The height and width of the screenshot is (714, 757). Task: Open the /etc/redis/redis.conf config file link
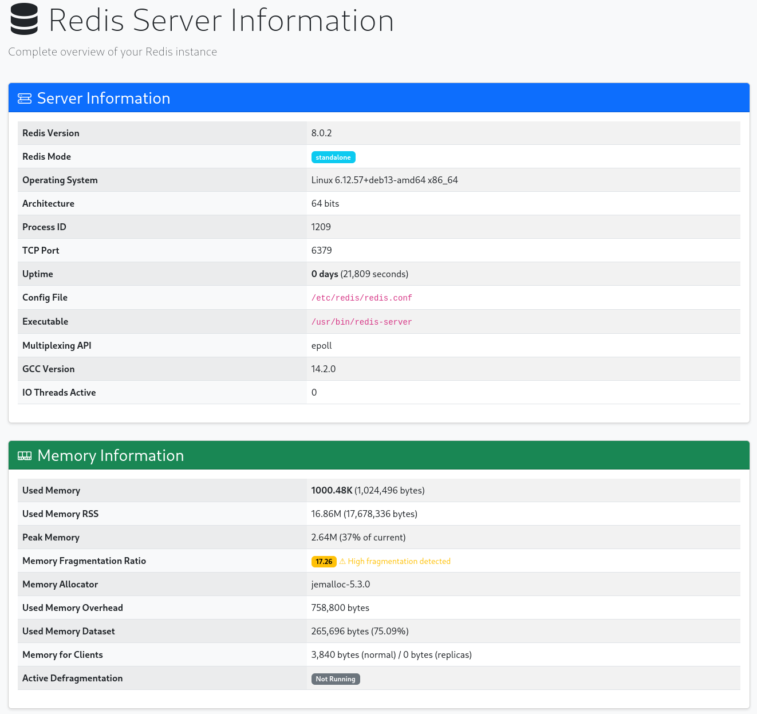[361, 298]
